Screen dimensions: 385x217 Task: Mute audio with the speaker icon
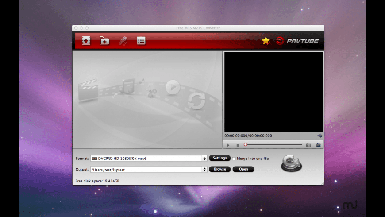coord(320,136)
